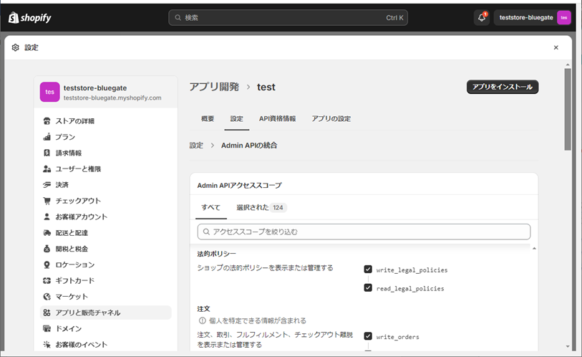Click the 決済 payments icon
The image size is (582, 357).
(47, 185)
